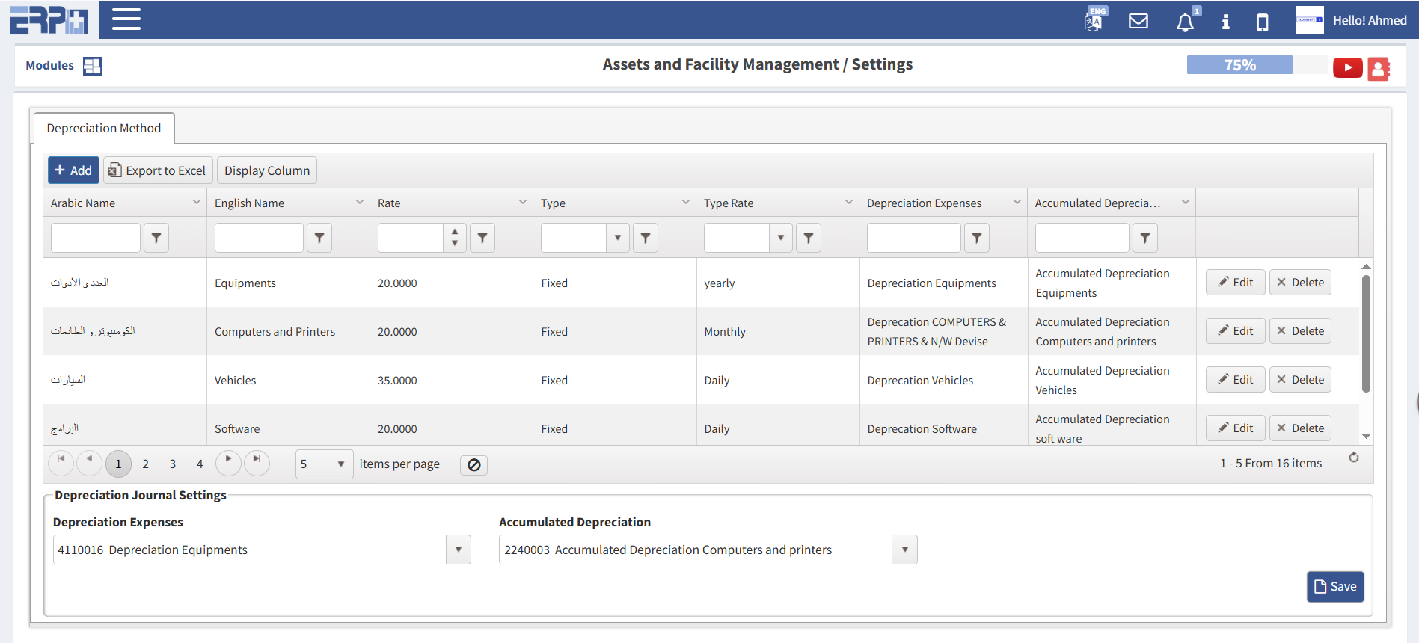The width and height of the screenshot is (1419, 643).
Task: Click the Add button
Action: click(x=73, y=170)
